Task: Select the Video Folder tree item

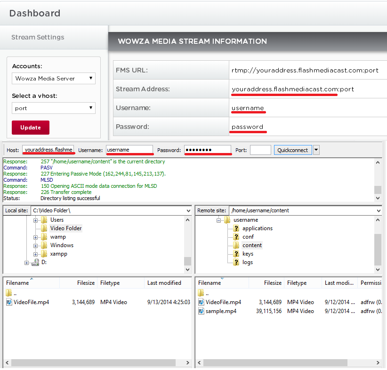Action: (65, 228)
